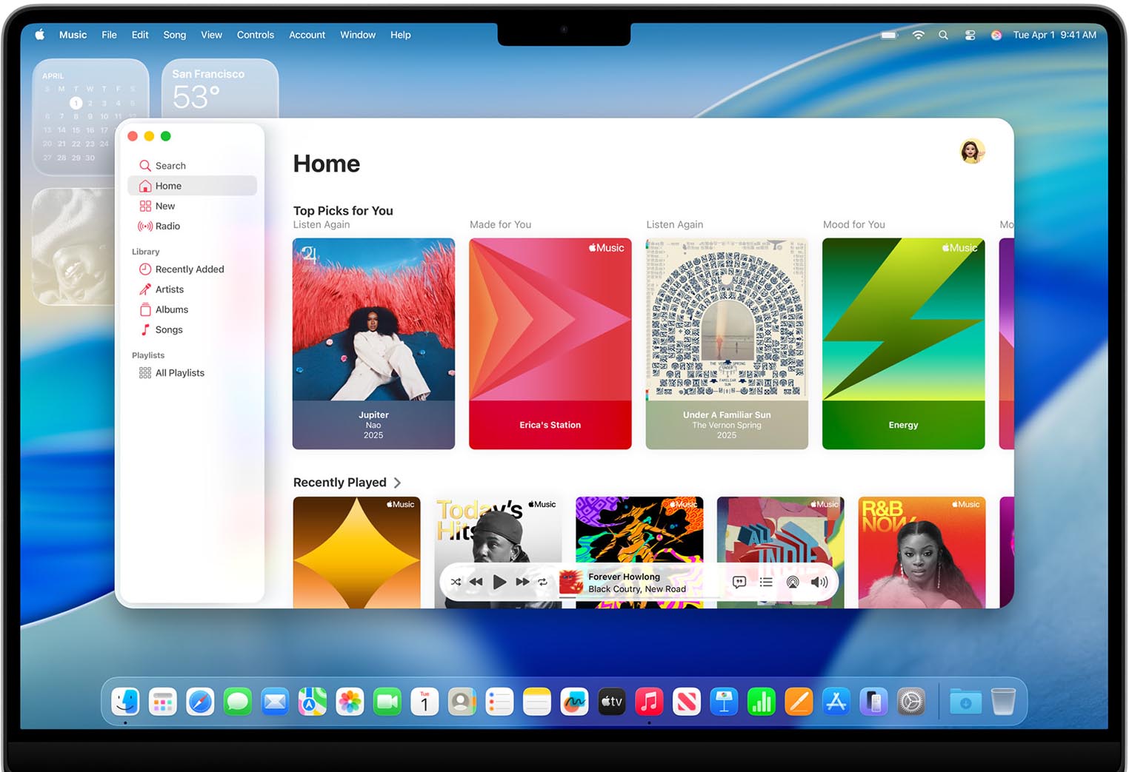The width and height of the screenshot is (1129, 772).
Task: Open the Search field in sidebar
Action: (x=193, y=166)
